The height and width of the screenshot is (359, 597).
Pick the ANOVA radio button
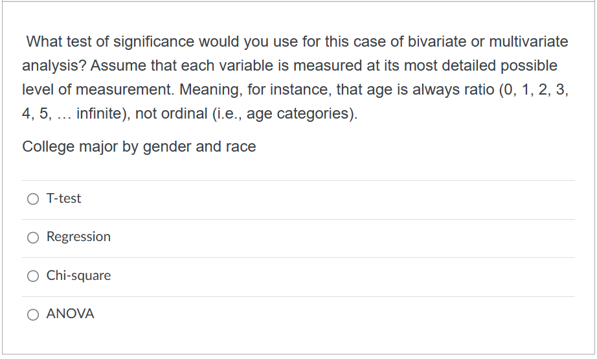tap(33, 315)
